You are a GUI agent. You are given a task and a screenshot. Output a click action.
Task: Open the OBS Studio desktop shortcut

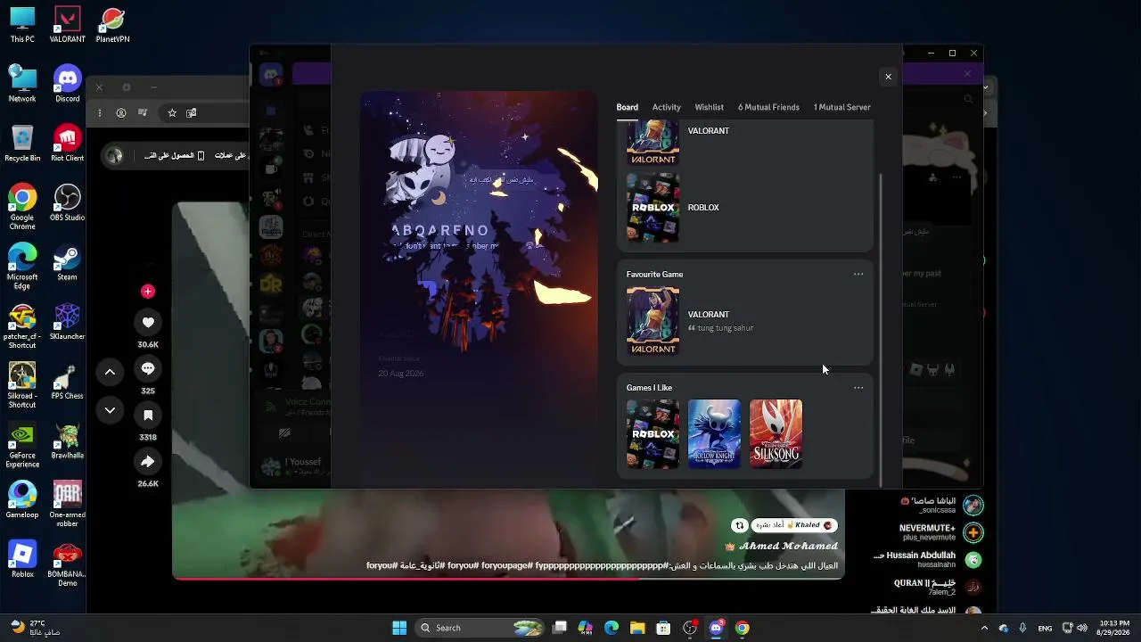pyautogui.click(x=68, y=203)
